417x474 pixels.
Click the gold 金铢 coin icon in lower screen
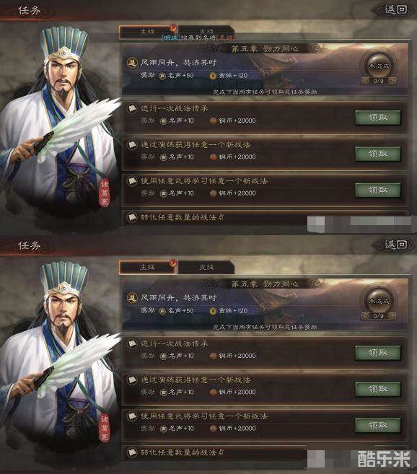point(213,311)
